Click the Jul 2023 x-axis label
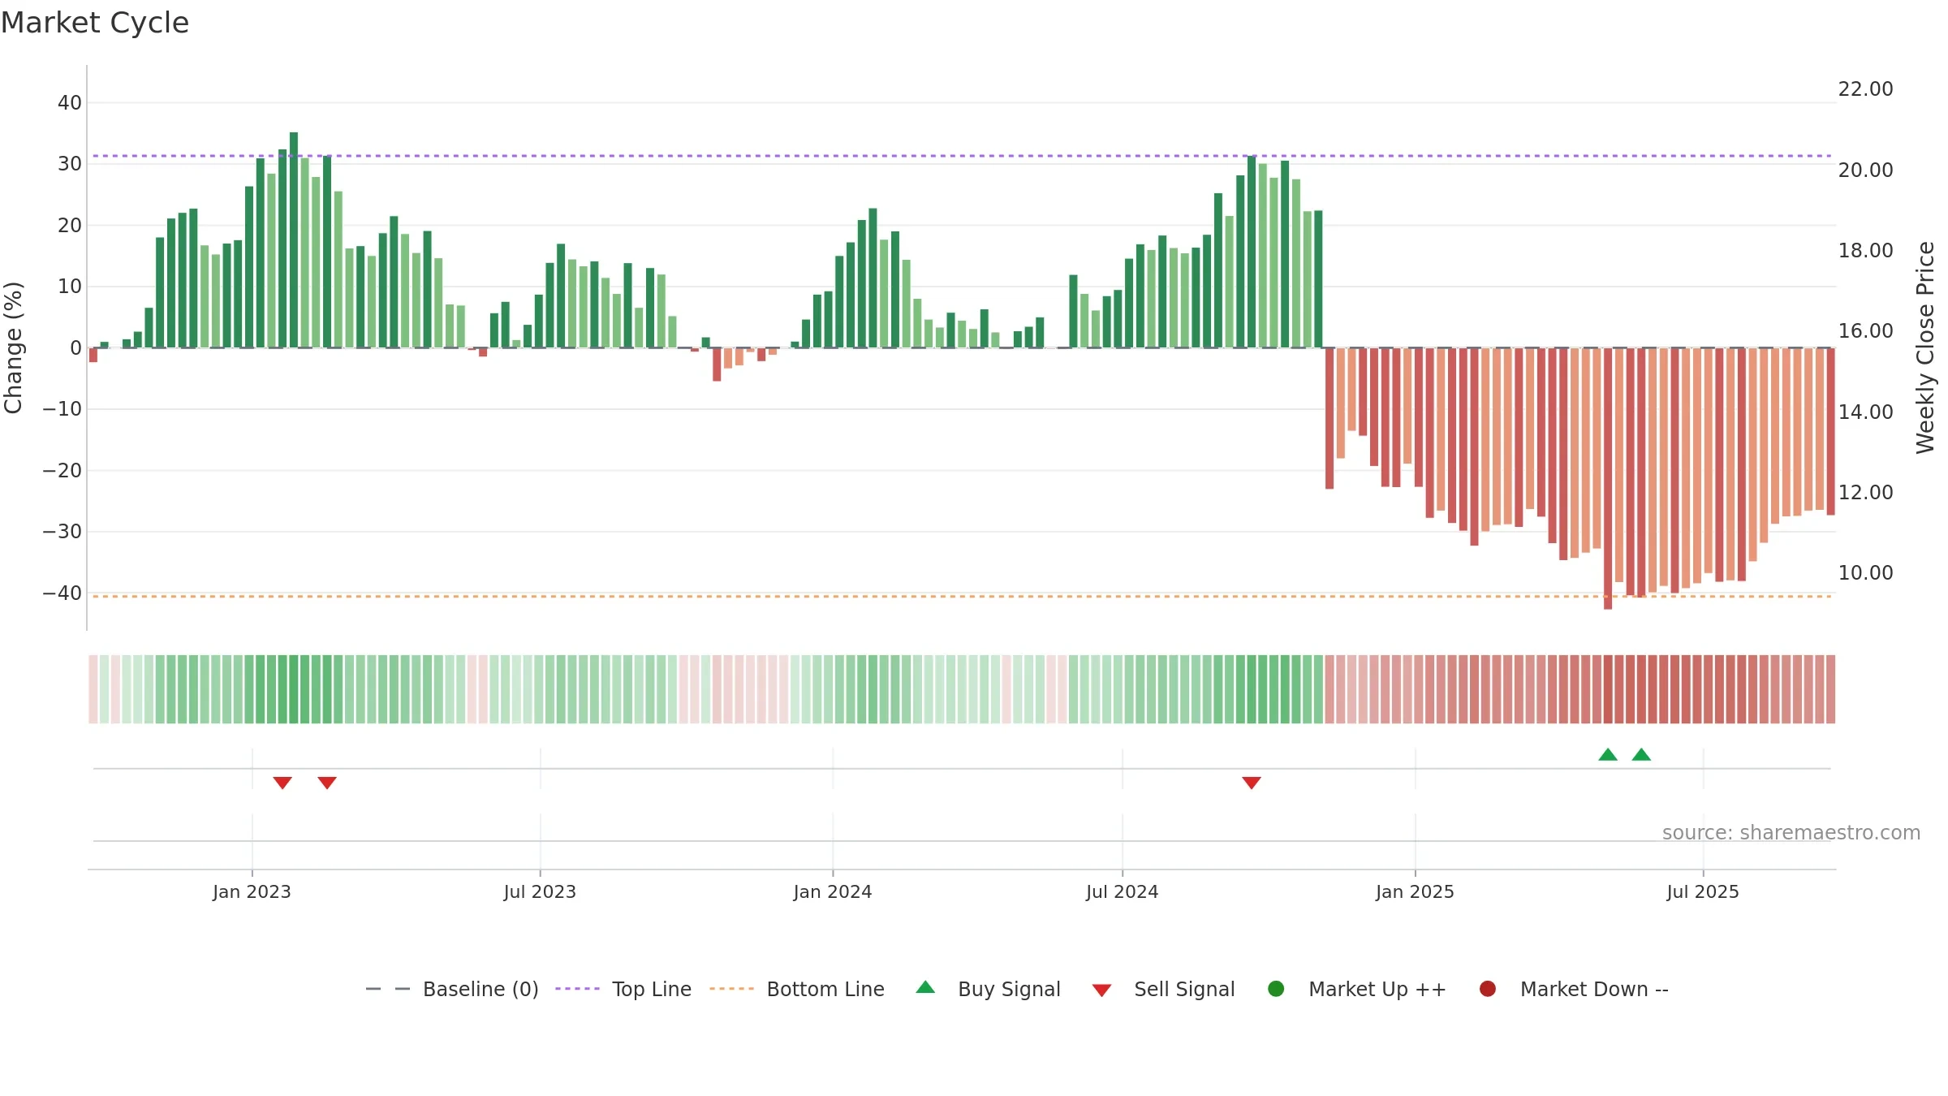This screenshot has width=1948, height=1096. (x=540, y=891)
